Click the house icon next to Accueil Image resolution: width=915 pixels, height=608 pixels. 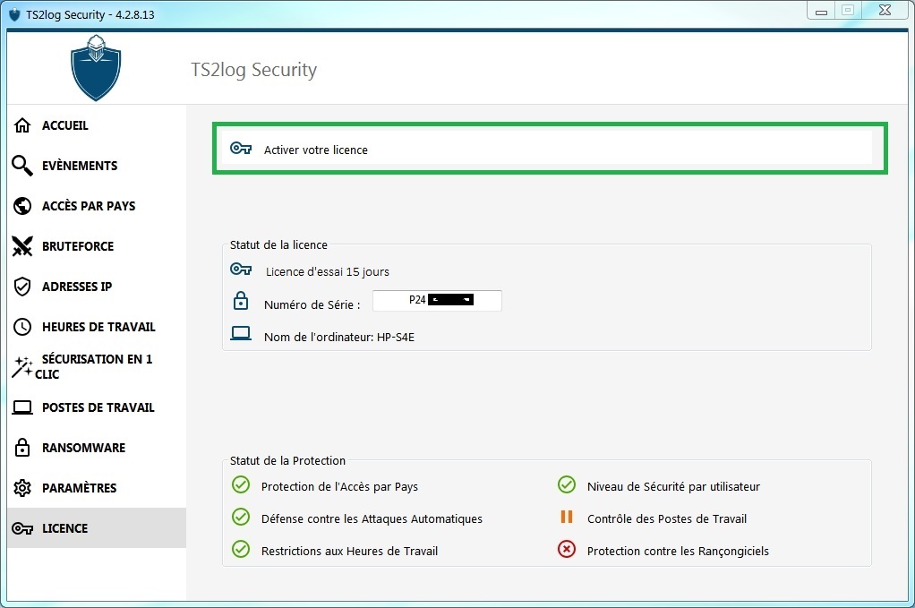click(x=22, y=125)
